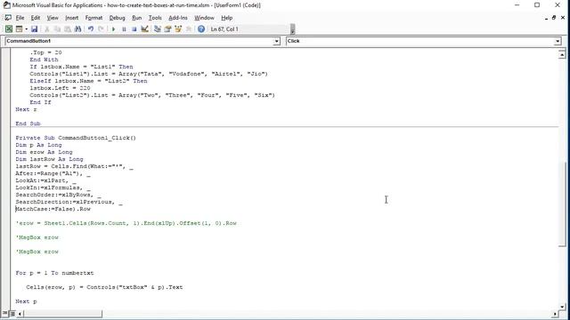Click the split bar above the vertical scrollbar
570x320 pixels.
coord(562,50)
